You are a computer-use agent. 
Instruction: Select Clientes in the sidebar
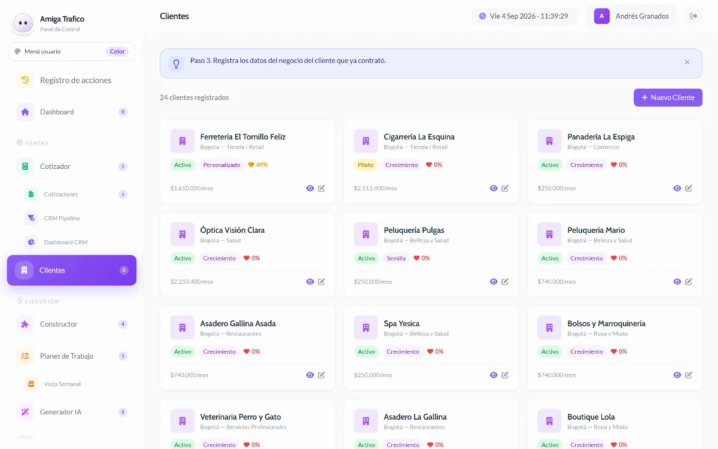click(72, 270)
